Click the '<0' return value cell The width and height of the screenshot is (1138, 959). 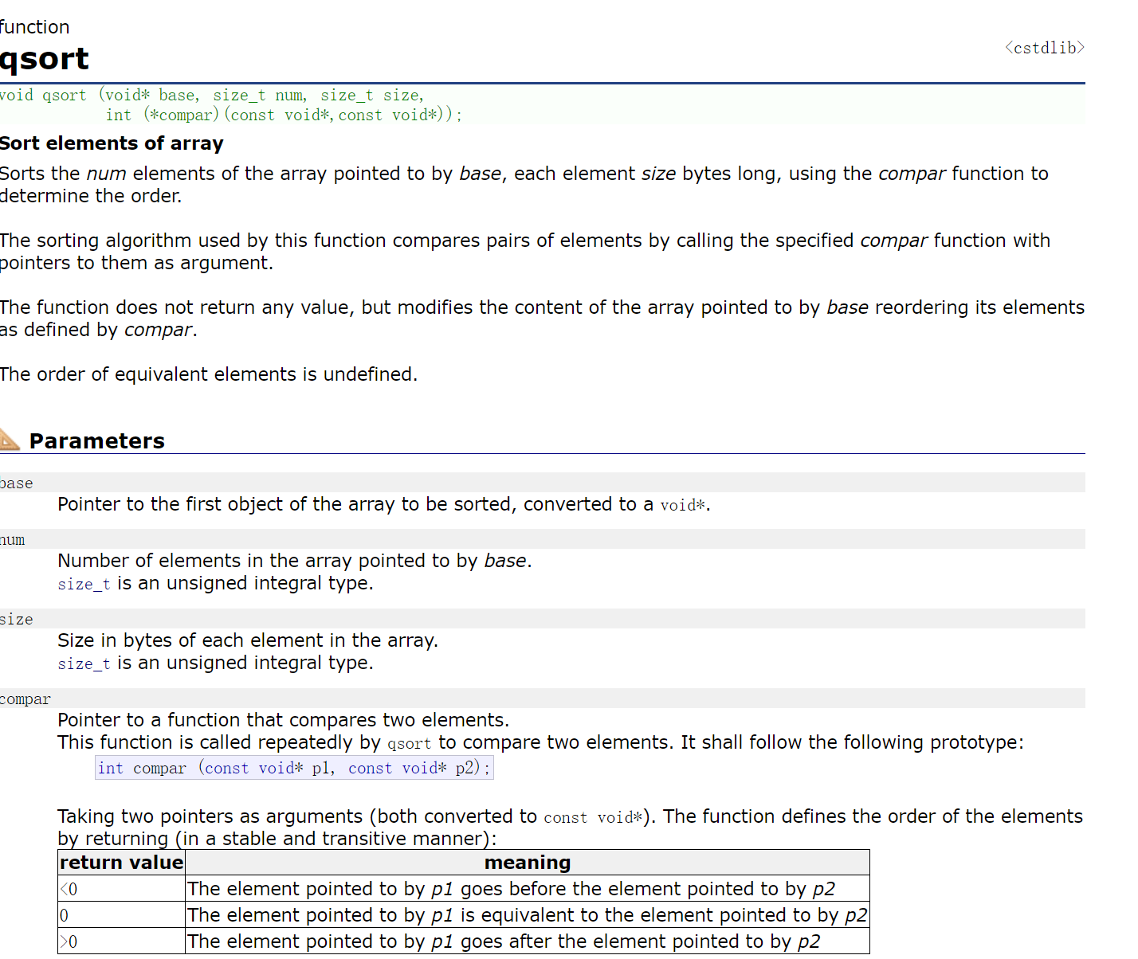(x=122, y=889)
